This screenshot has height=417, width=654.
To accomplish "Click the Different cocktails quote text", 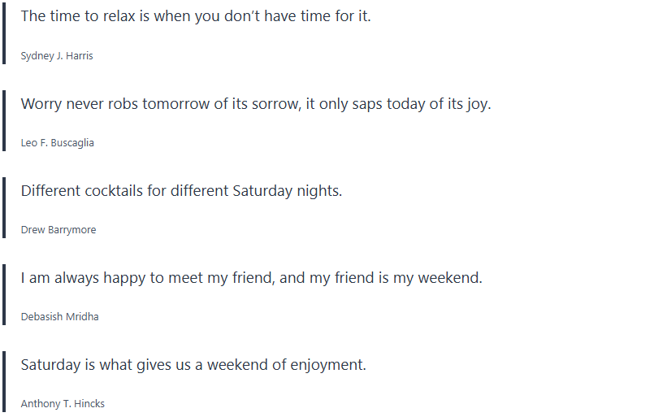I will [x=181, y=191].
